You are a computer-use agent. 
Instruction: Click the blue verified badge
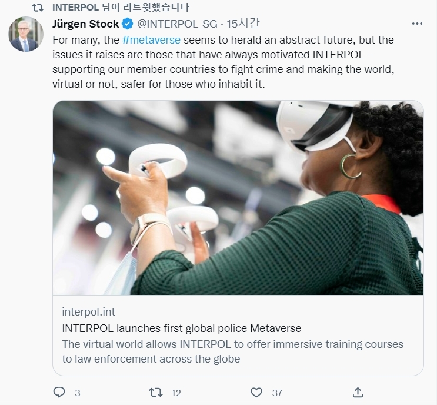[128, 24]
